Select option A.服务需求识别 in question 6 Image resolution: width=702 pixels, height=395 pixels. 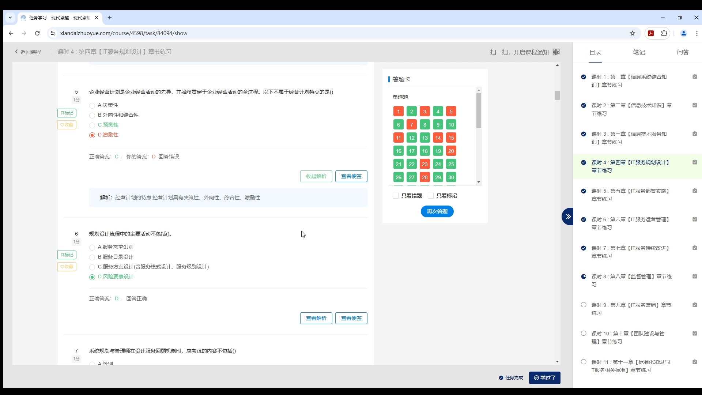point(92,248)
